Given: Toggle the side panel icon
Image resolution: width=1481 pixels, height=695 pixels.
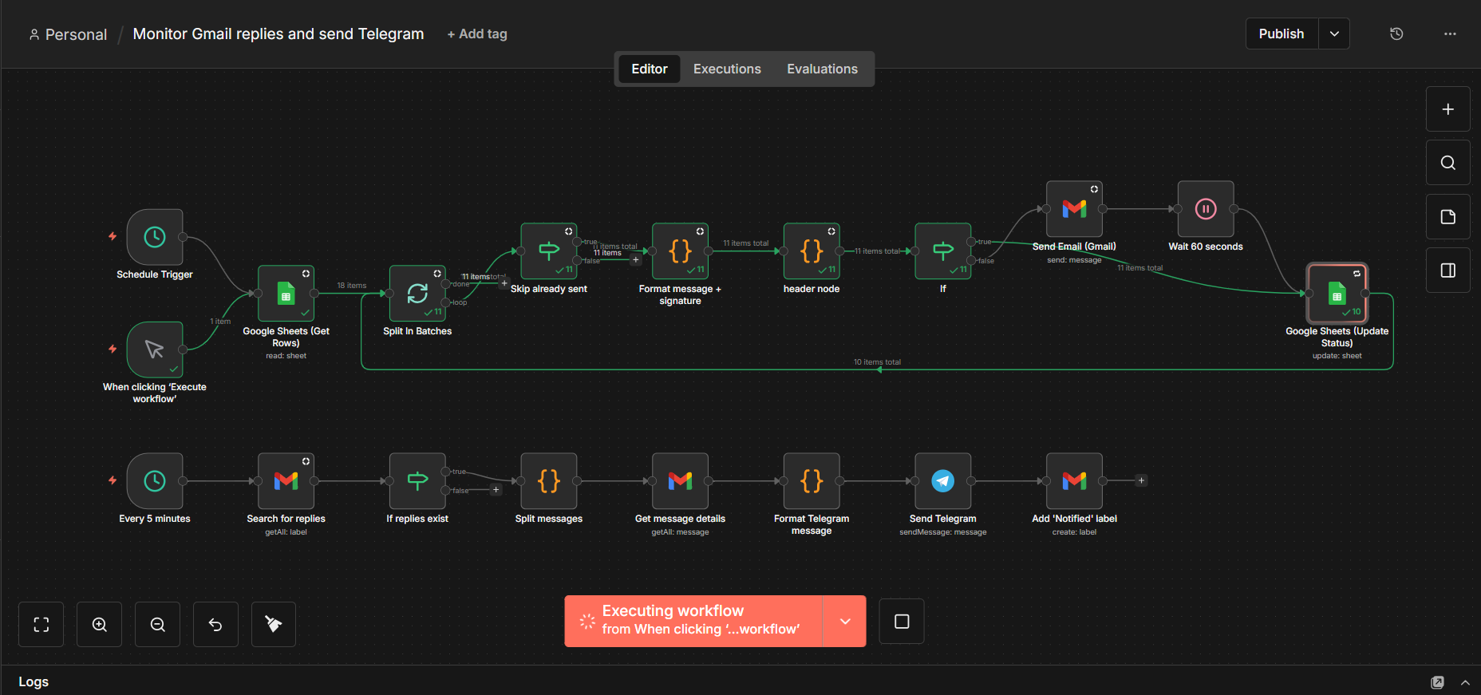Looking at the screenshot, I should click(x=1448, y=270).
